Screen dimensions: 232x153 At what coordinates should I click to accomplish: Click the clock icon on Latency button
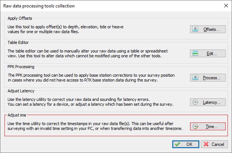click(195, 102)
